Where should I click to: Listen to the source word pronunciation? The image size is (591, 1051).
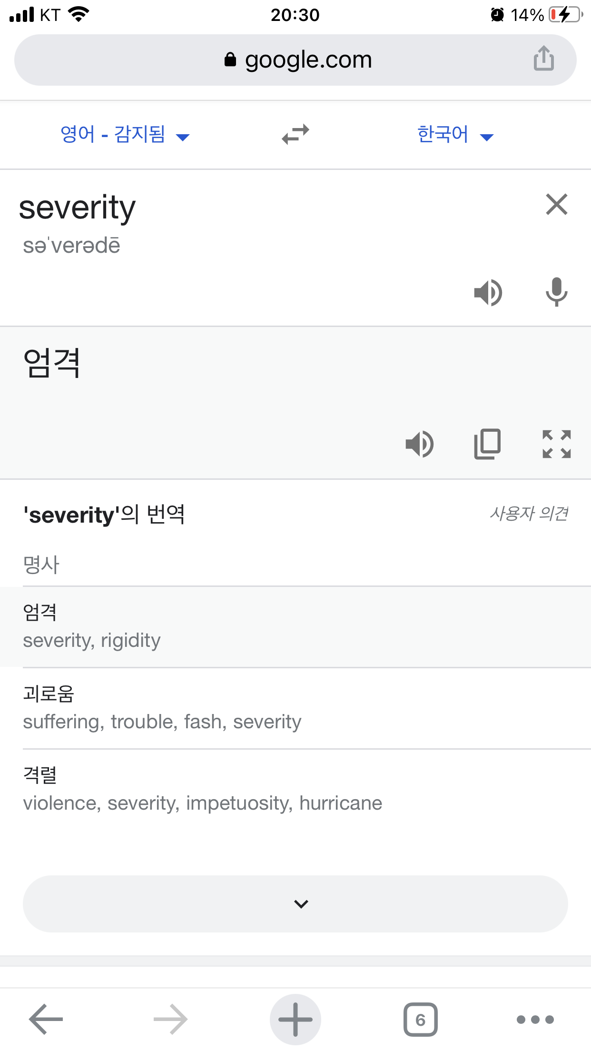[x=488, y=292]
